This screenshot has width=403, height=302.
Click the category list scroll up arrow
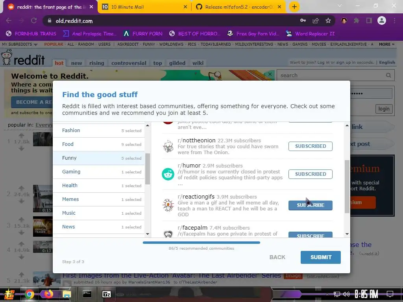[x=148, y=125]
